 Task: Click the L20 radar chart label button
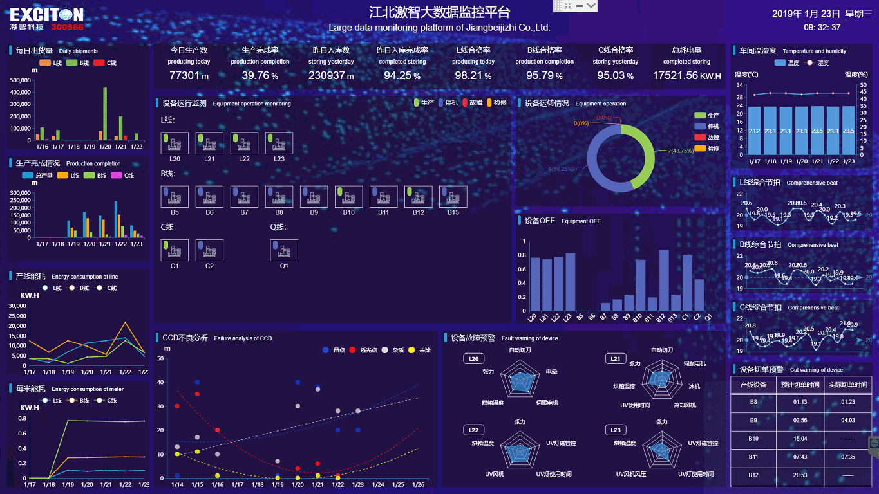tap(474, 359)
